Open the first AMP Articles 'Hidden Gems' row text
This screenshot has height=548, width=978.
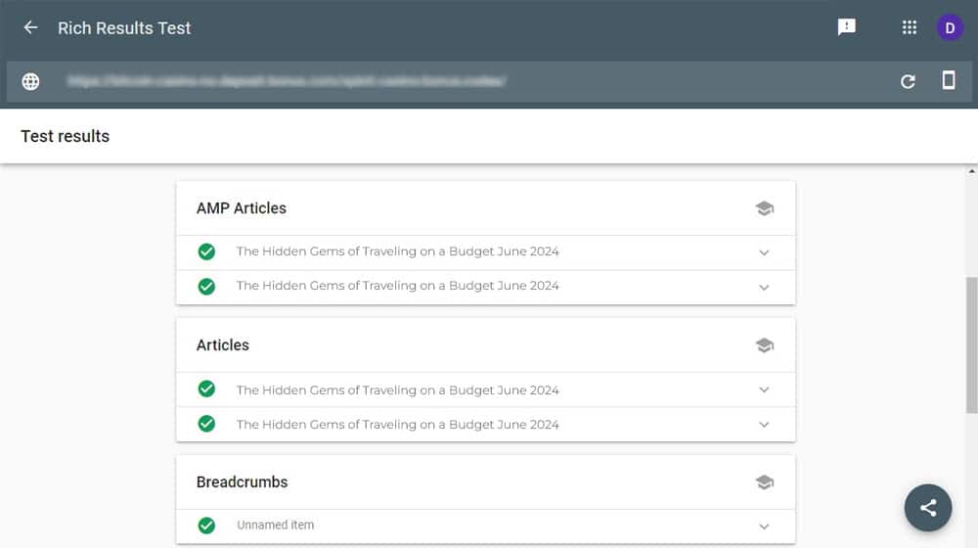coord(397,251)
